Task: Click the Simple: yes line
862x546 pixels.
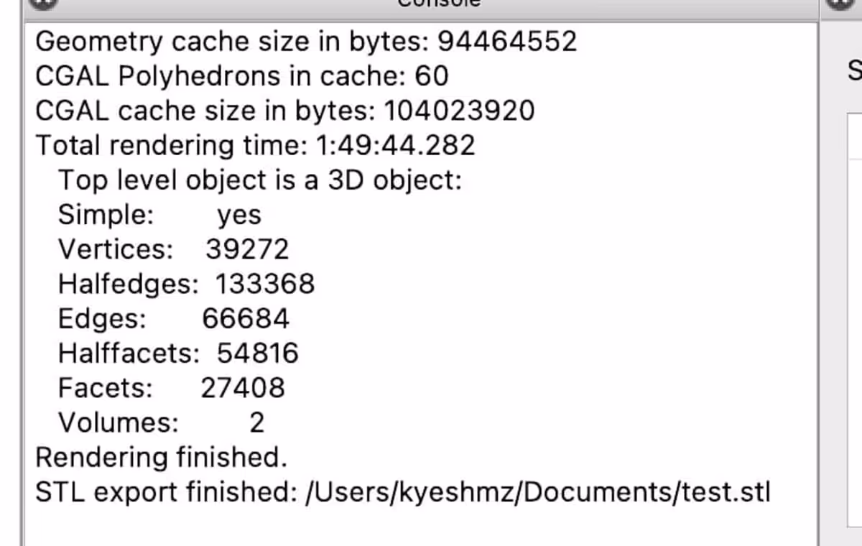Action: pos(159,215)
